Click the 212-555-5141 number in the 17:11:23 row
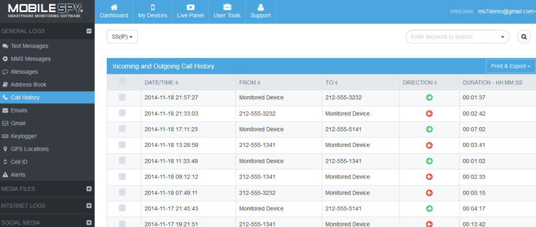The image size is (536, 227). click(343, 129)
